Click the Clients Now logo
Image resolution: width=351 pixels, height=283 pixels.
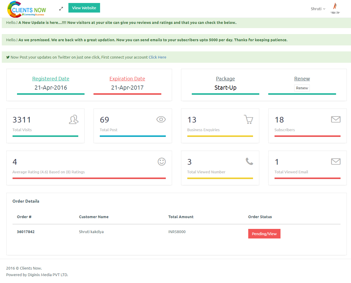tap(27, 9)
